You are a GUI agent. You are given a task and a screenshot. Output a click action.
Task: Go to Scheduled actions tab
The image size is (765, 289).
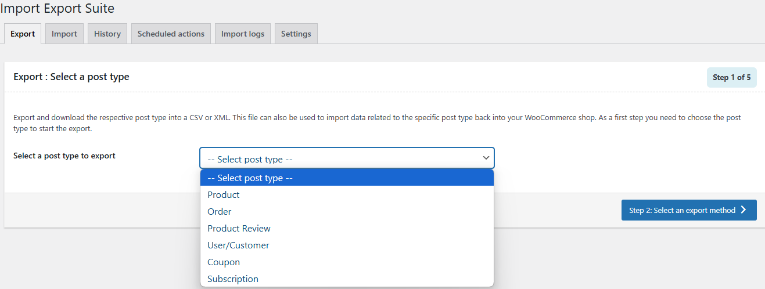pyautogui.click(x=171, y=34)
